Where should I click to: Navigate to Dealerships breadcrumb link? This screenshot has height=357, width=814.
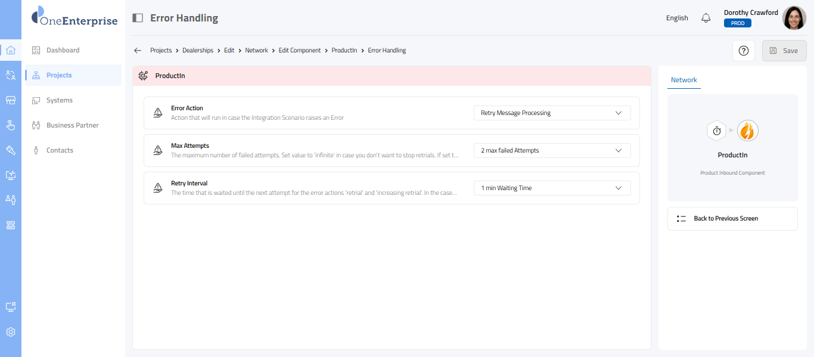198,51
